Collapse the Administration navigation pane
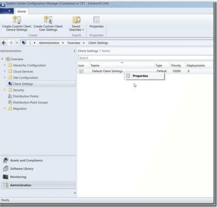The width and height of the screenshot is (217, 207). pyautogui.click(x=74, y=51)
